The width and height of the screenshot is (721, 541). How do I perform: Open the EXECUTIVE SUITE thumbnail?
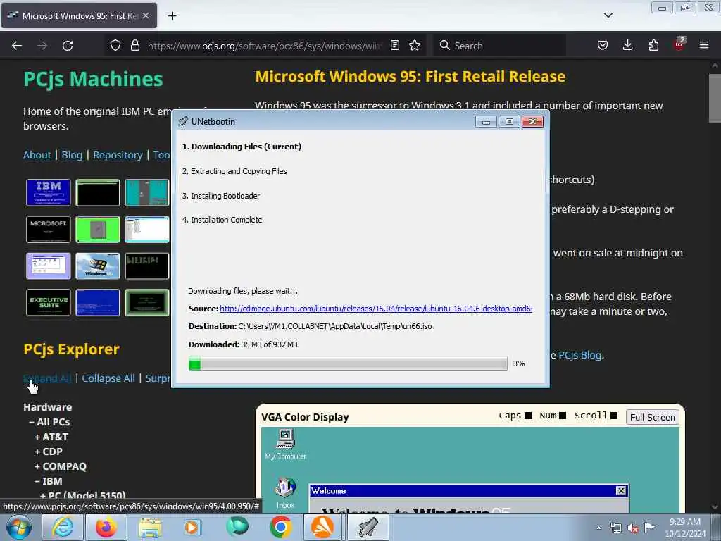[49, 302]
